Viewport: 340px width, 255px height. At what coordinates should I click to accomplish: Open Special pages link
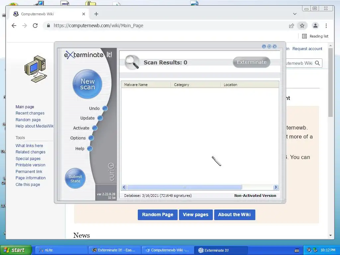[28, 158]
